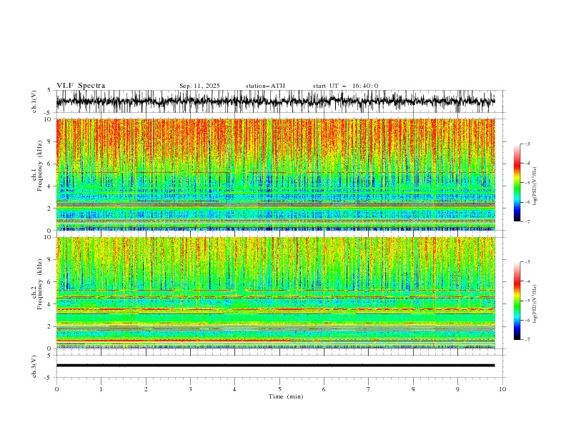Click the "5" tick on the time axis
The width and height of the screenshot is (566, 437).
coord(279,389)
